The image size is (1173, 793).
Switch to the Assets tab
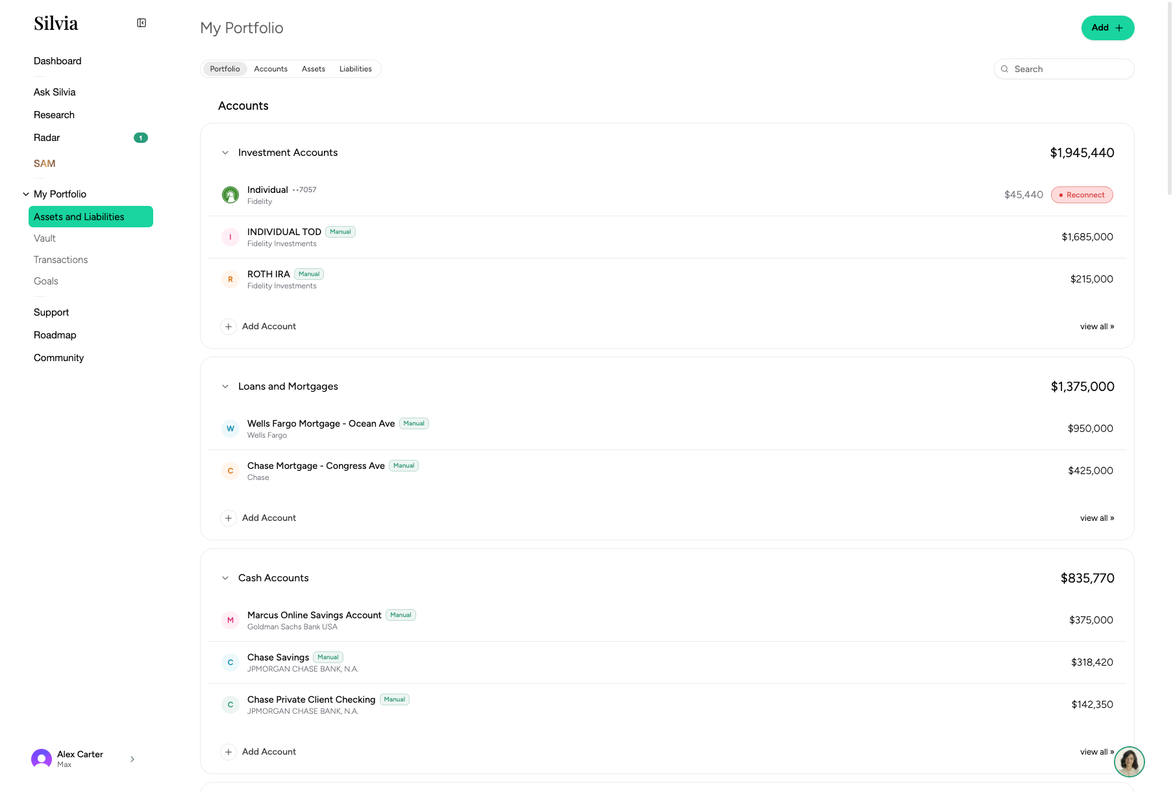314,69
